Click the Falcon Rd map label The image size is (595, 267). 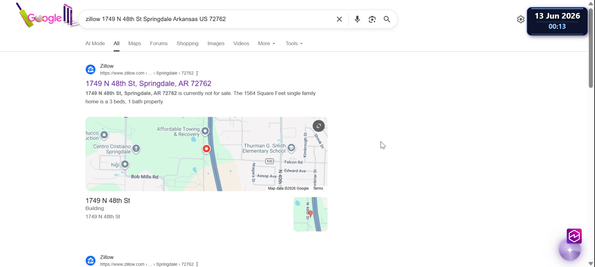coord(293,162)
